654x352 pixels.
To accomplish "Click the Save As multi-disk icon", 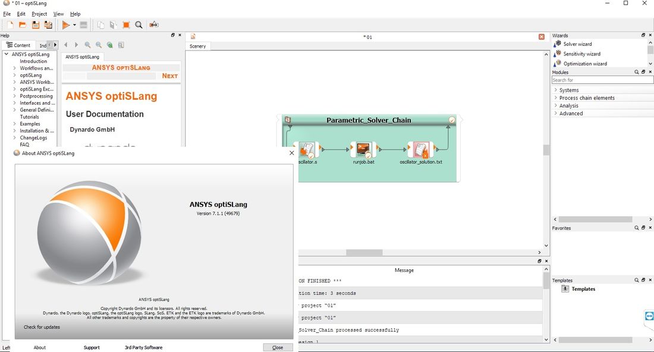I will [x=48, y=25].
